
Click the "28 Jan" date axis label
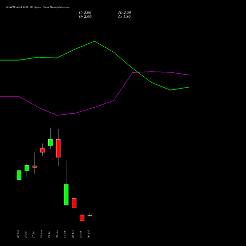coord(41,234)
